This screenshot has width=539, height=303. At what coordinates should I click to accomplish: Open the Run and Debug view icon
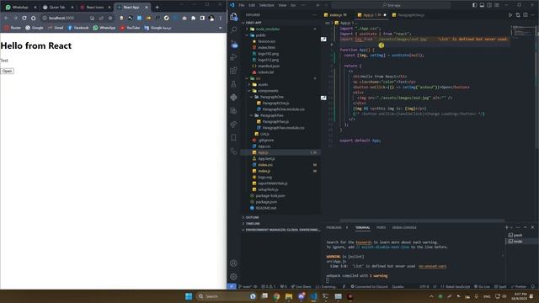(x=234, y=57)
